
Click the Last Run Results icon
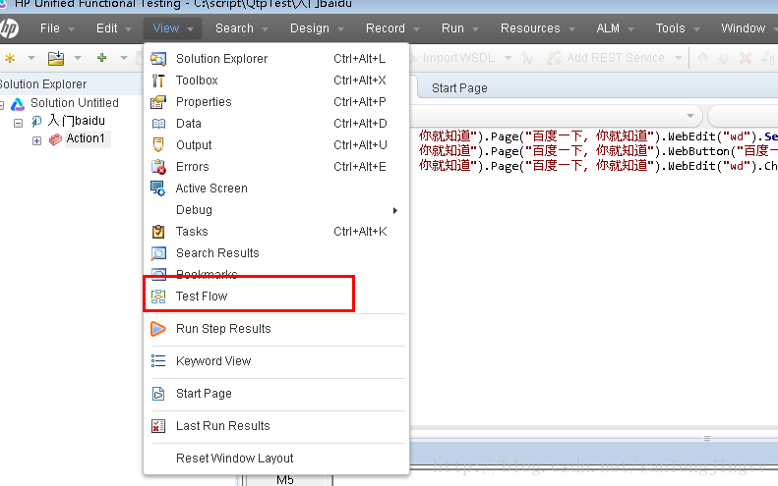pyautogui.click(x=158, y=426)
